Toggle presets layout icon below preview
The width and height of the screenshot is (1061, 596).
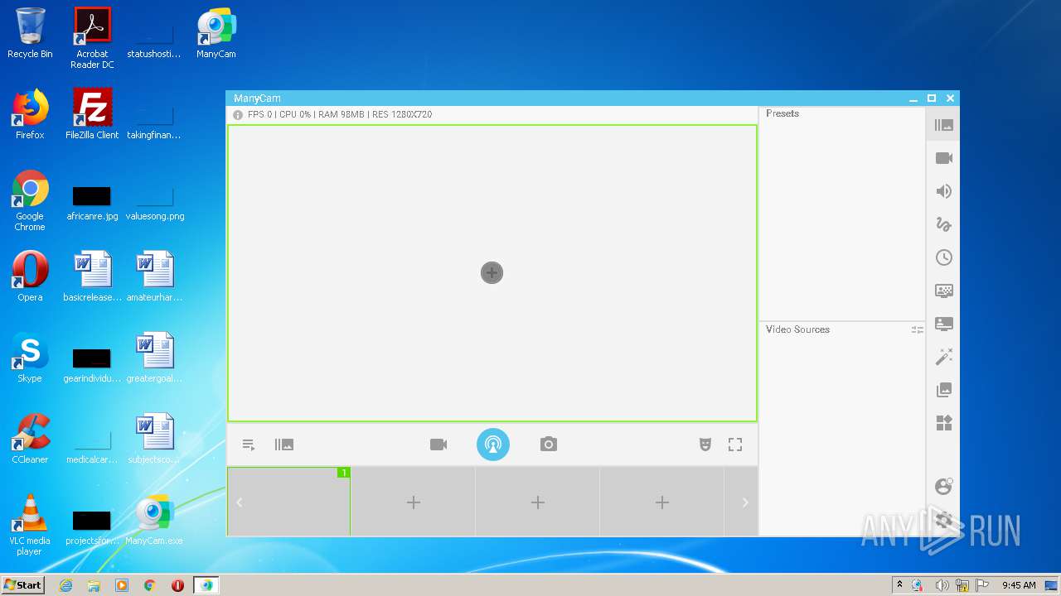(x=284, y=445)
